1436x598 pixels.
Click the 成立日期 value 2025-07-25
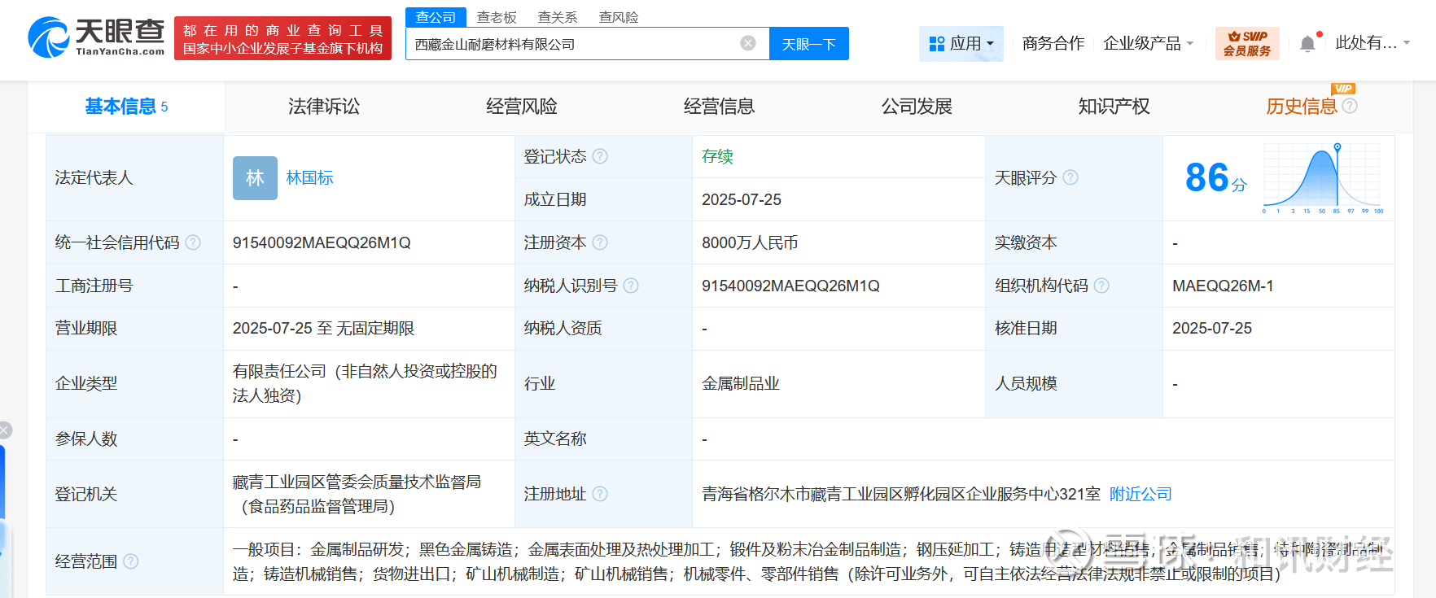coord(742,199)
